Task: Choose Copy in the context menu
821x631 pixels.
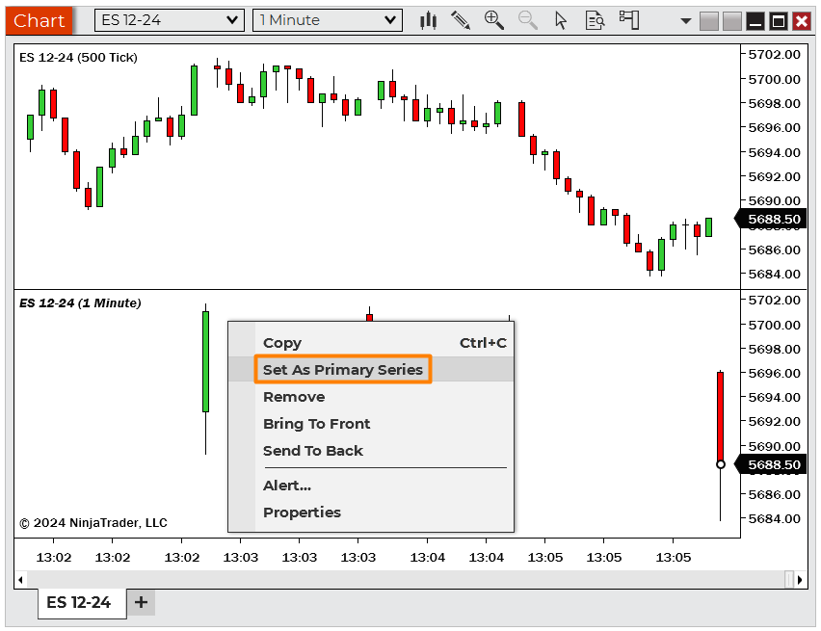Action: 371,343
